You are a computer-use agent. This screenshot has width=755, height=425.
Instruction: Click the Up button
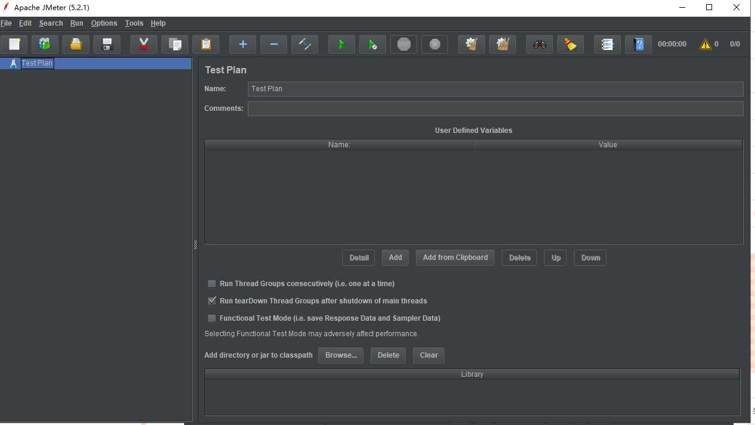[x=556, y=258]
